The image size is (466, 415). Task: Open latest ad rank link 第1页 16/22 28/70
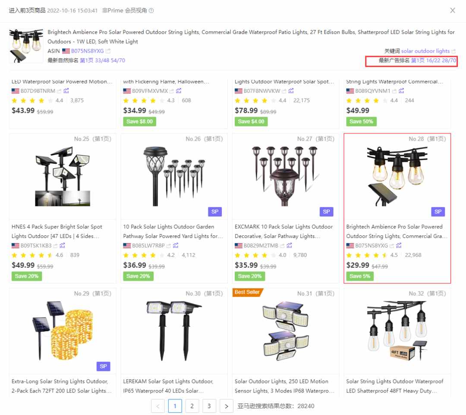(434, 60)
